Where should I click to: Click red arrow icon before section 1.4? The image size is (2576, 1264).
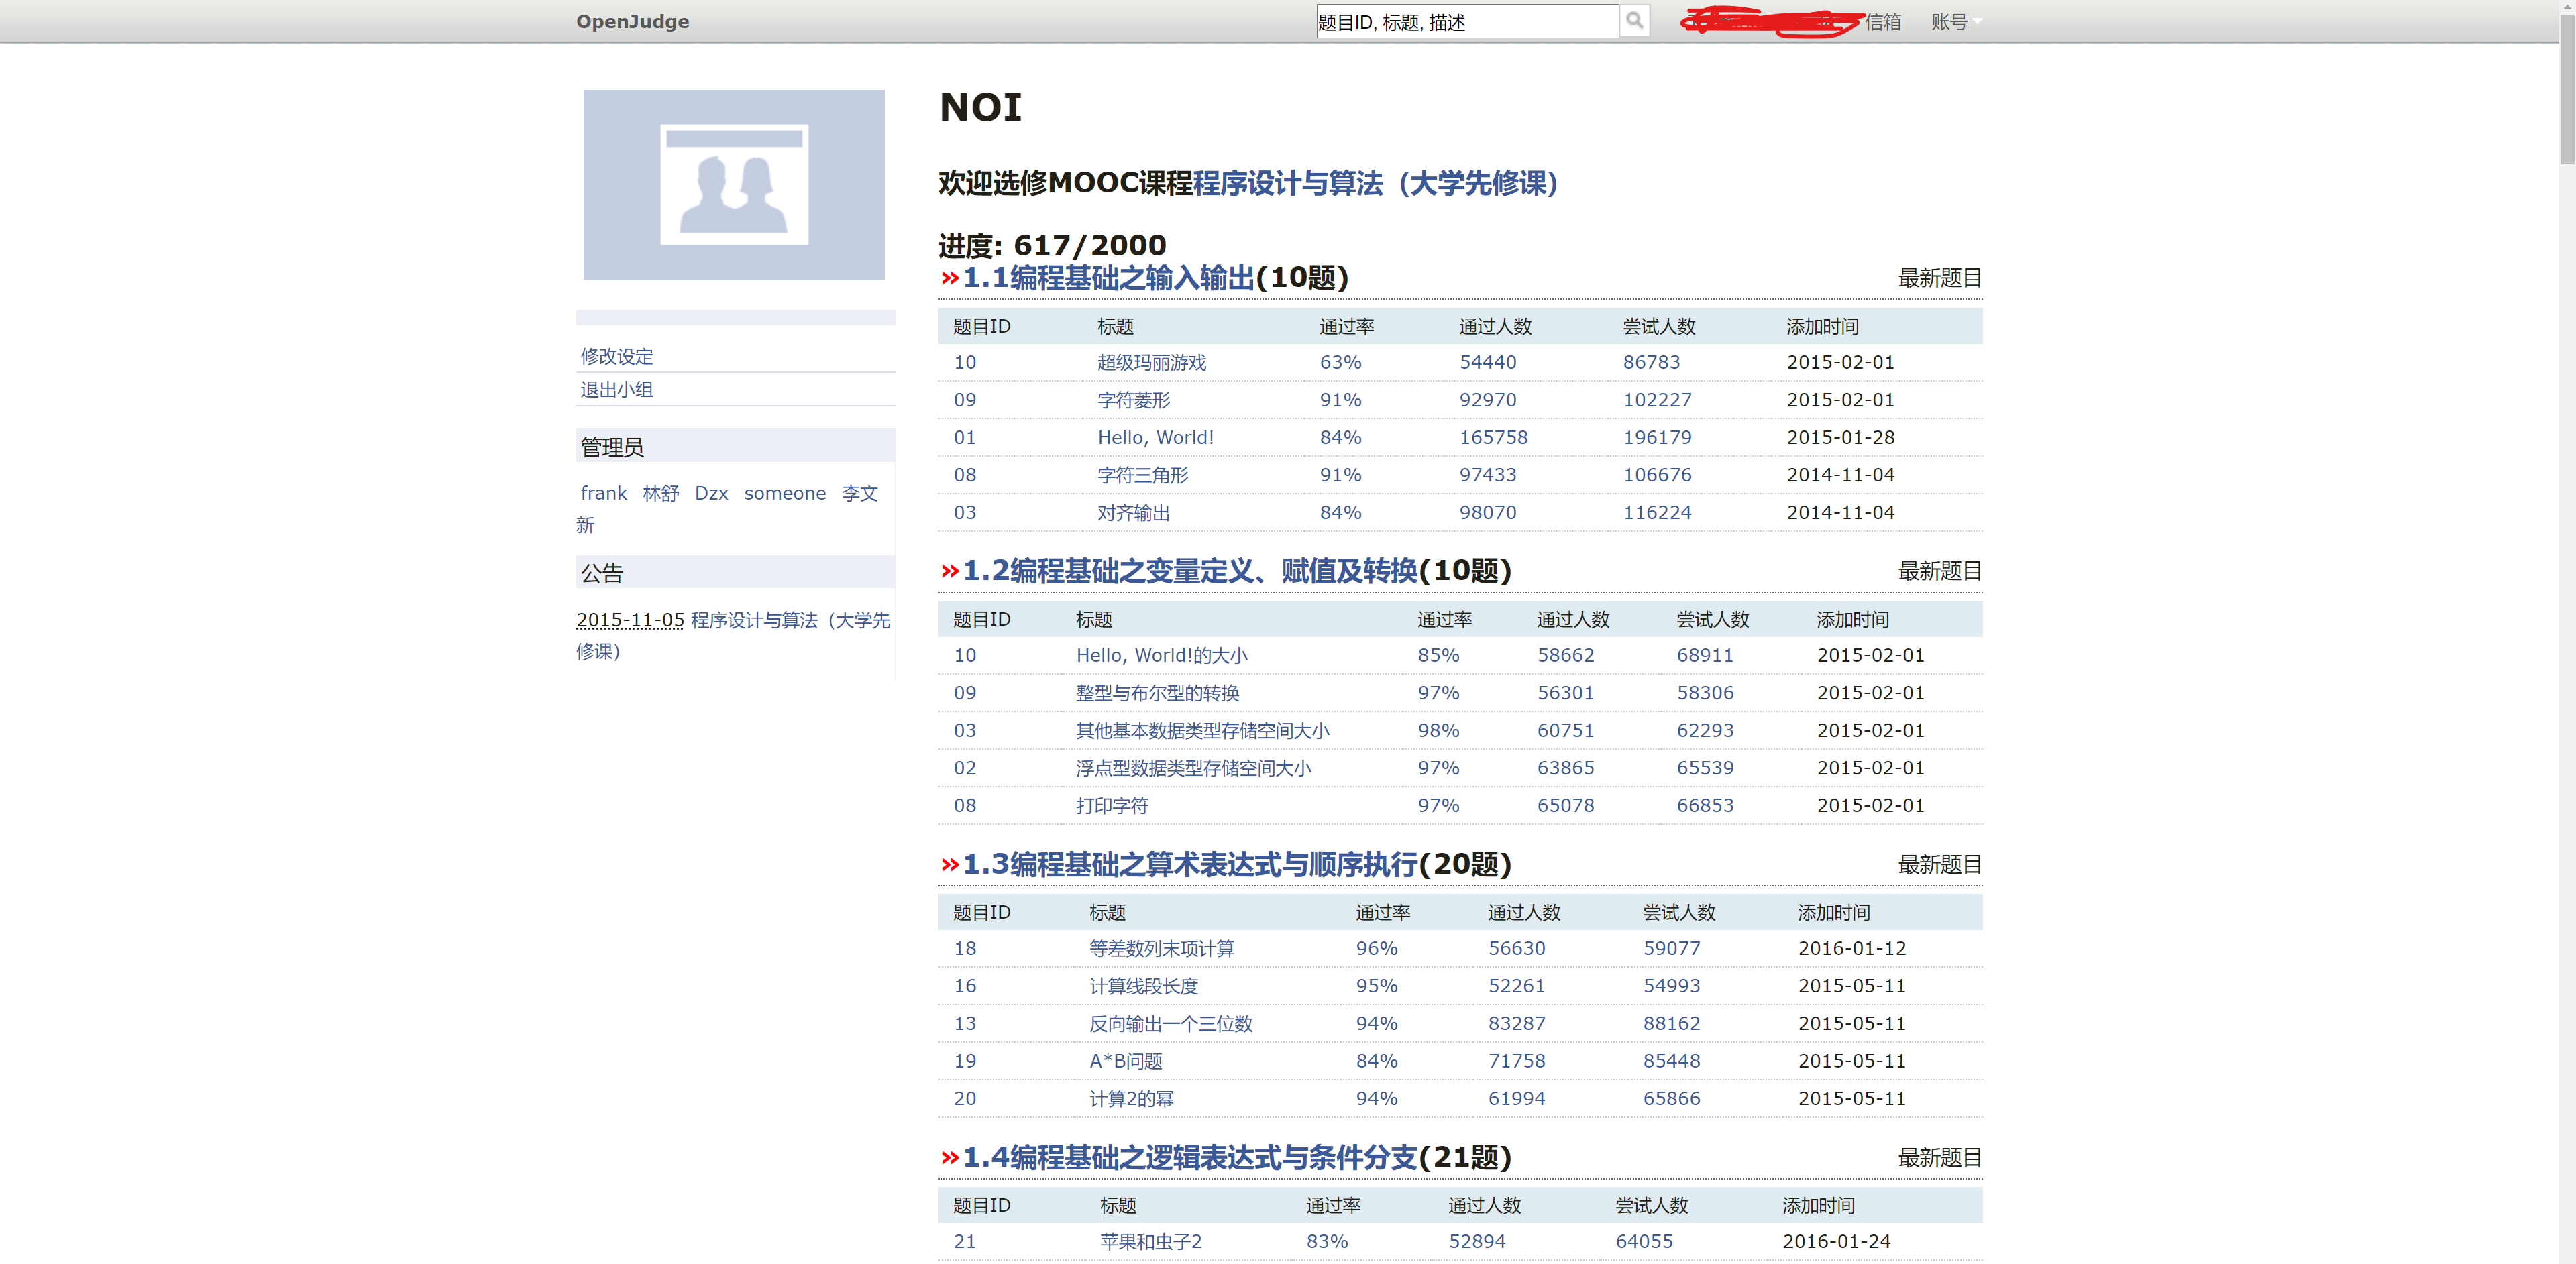pos(949,1157)
